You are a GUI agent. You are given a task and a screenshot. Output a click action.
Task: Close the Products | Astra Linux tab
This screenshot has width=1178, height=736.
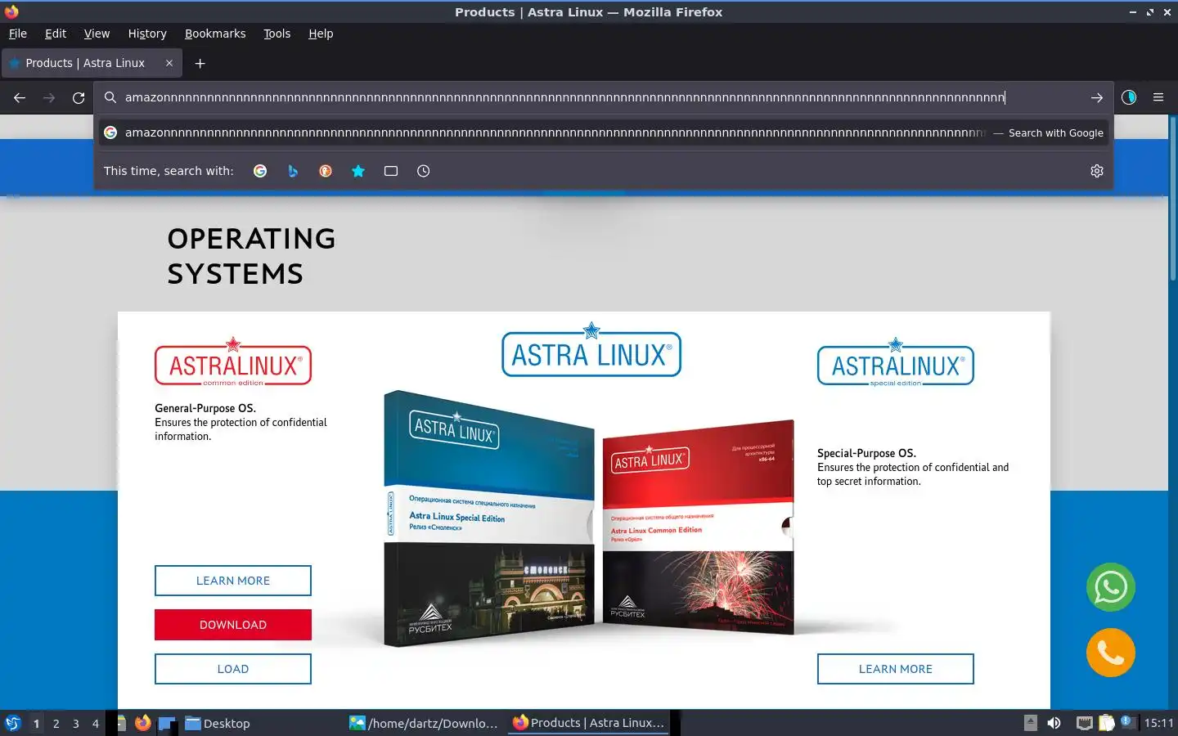coord(169,63)
